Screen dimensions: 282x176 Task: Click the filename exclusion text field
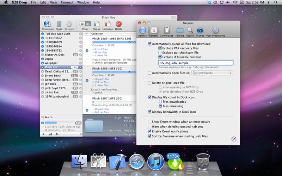[196, 63]
